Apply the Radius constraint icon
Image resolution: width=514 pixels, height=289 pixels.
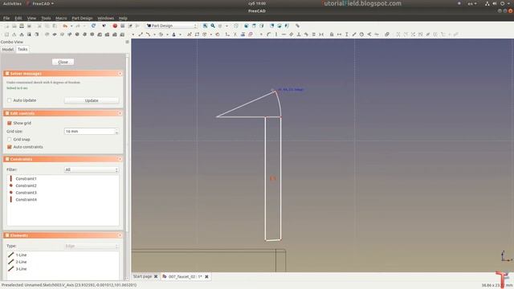click(361, 35)
